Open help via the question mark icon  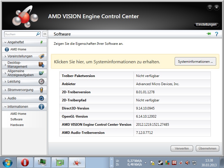[x=216, y=34]
